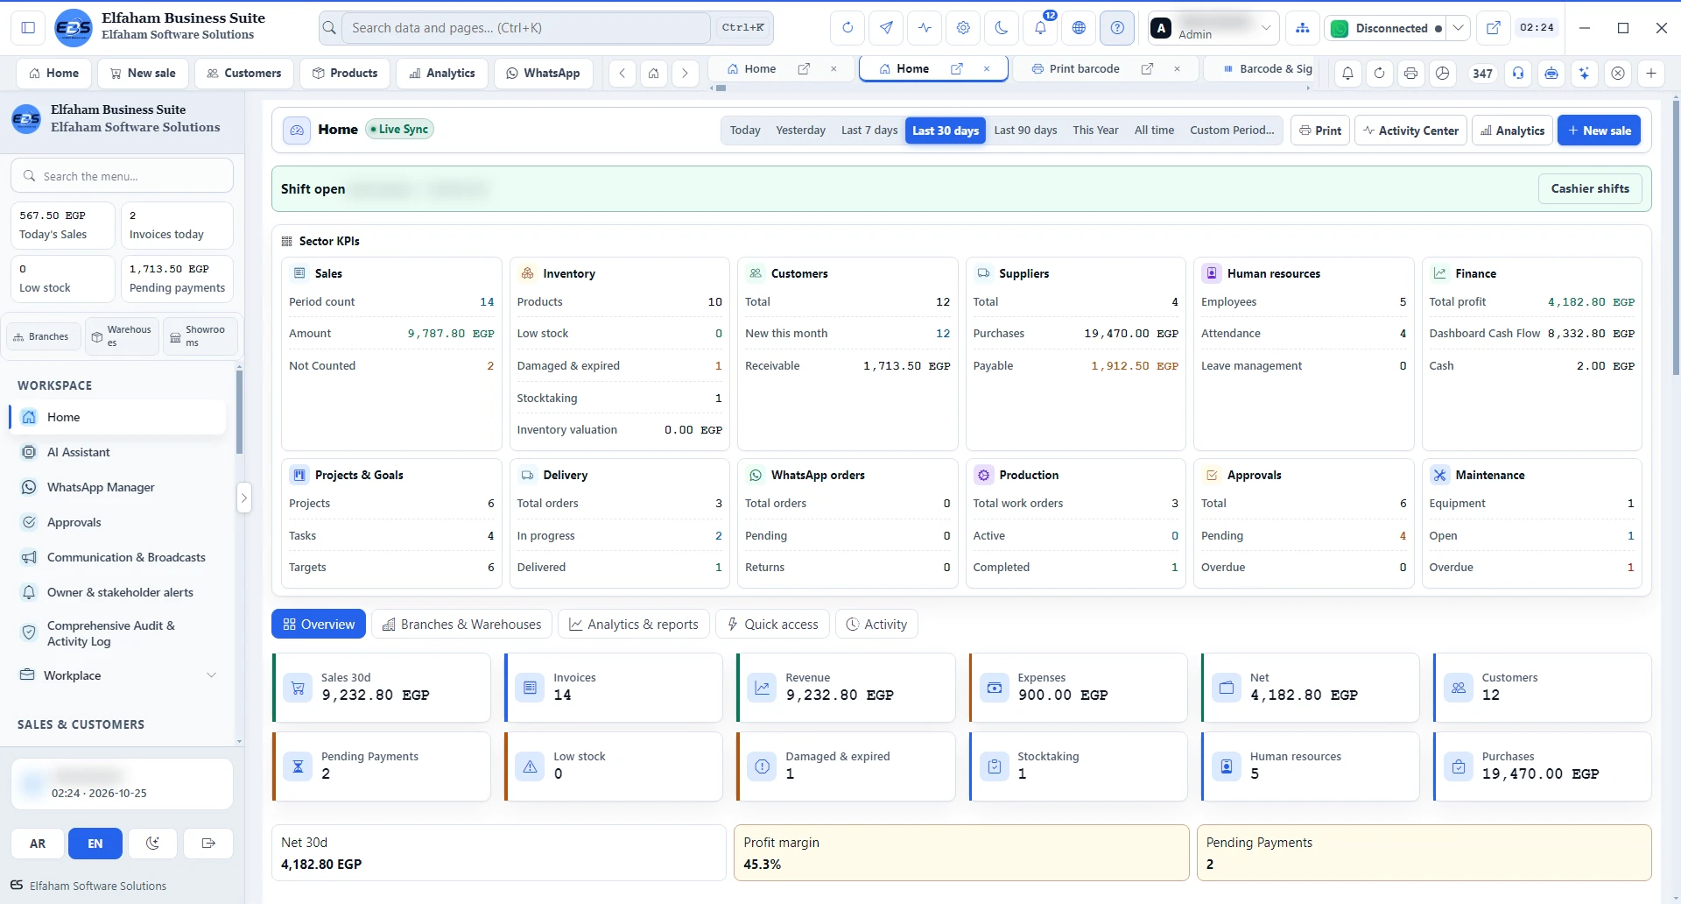
Task: Click the blue New sale button
Action: [x=1599, y=131]
